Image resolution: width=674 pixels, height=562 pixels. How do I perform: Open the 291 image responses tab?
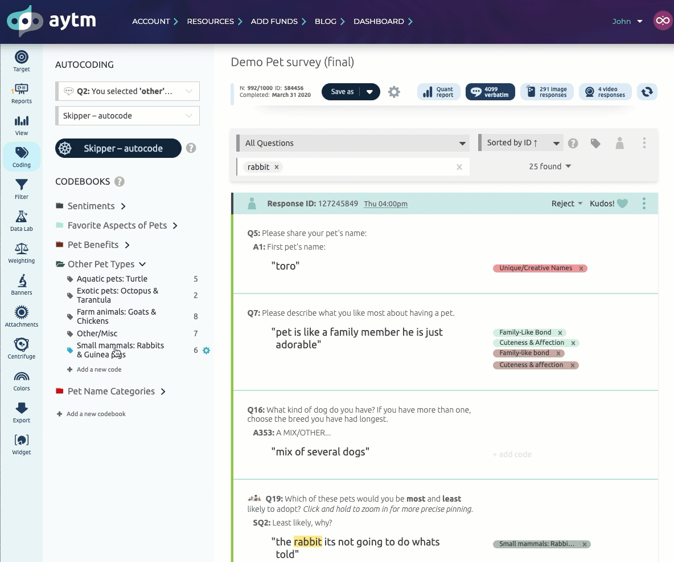[x=546, y=92]
